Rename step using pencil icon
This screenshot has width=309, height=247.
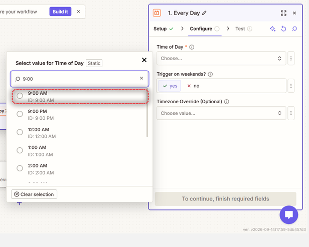204,13
